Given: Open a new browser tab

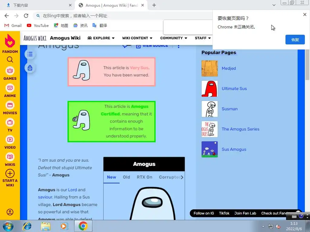Looking at the screenshot, I should 154,5.
